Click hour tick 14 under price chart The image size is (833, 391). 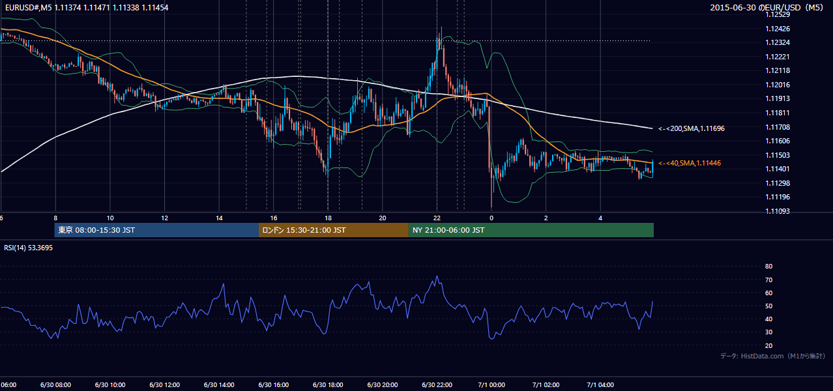point(219,218)
